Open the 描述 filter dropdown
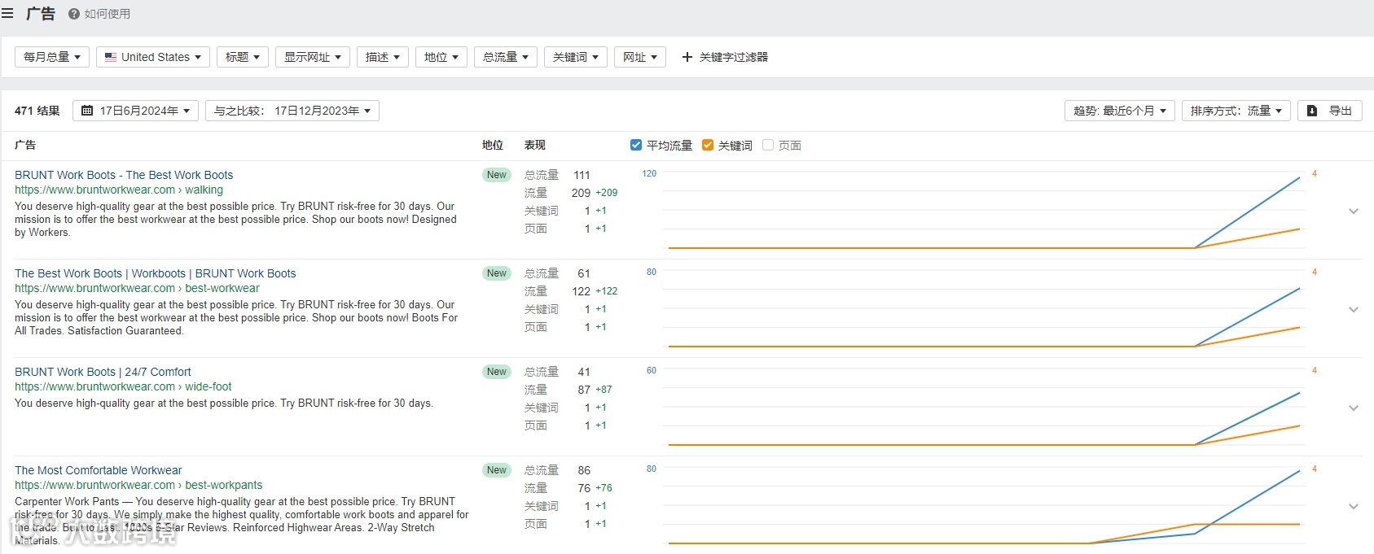The image size is (1374, 554). (383, 57)
